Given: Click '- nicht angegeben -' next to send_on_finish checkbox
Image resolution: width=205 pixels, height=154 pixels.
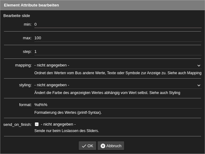Looking at the screenshot, I should pyautogui.click(x=58, y=124).
